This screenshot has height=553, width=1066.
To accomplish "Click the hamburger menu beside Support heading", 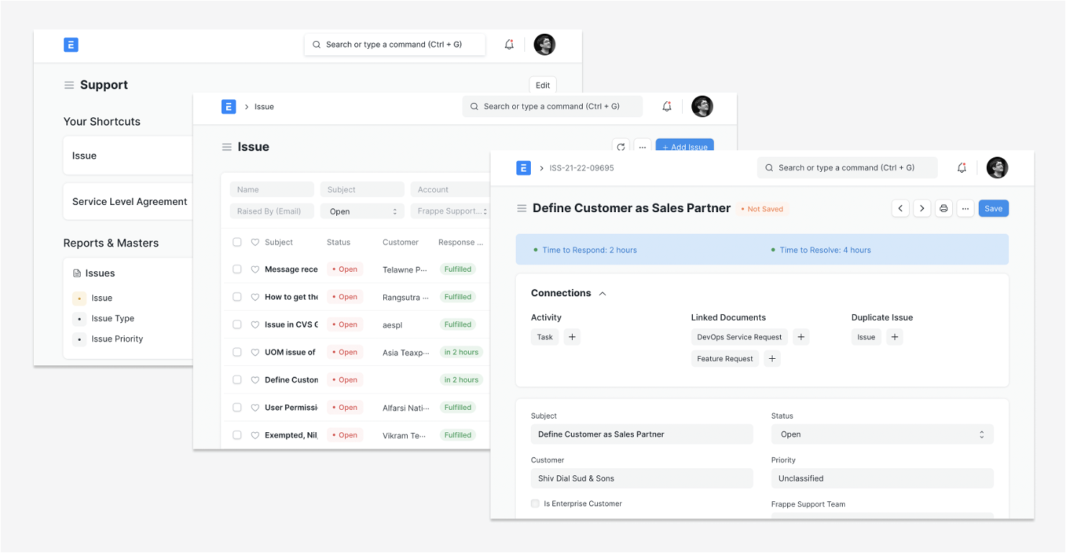I will point(69,84).
